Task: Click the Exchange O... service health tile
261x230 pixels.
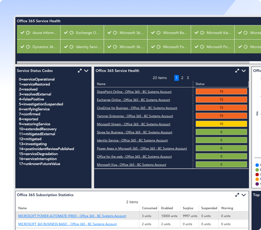Action: (x=82, y=32)
